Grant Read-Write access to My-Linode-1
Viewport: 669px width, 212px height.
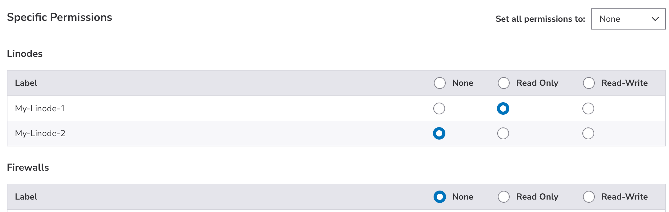[588, 108]
